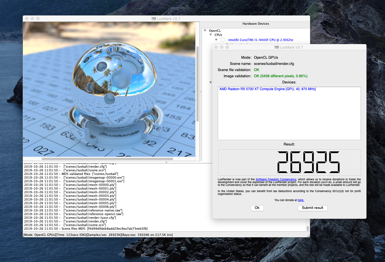Click the 26925 result score display

[289, 162]
